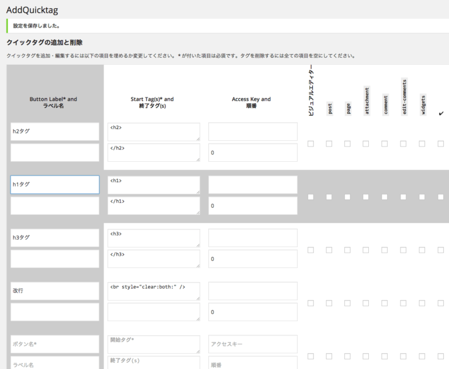Click the <h1> start tag textarea
Viewport: 449px width, 369px height.
pos(154,185)
